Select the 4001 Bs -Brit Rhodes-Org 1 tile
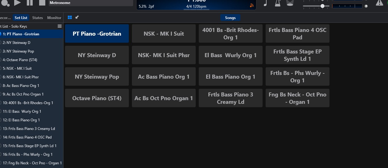 coord(231,33)
